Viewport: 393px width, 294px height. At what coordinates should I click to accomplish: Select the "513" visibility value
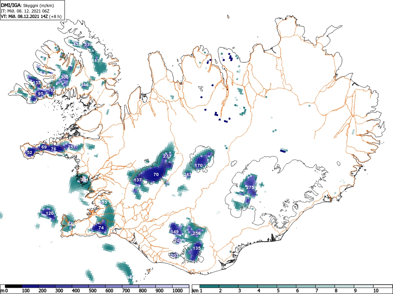click(96, 61)
